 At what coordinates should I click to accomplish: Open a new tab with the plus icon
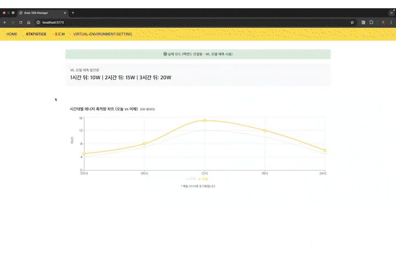[73, 13]
